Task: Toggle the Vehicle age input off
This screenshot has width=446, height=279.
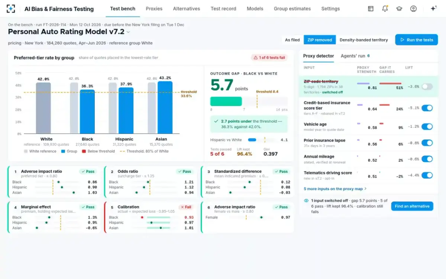Action: pyautogui.click(x=427, y=126)
